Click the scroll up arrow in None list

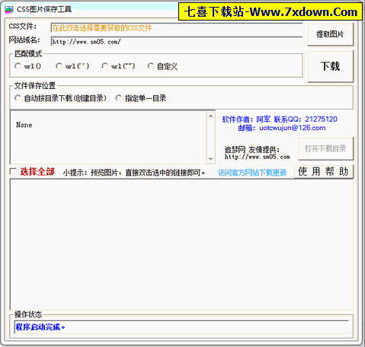[x=210, y=116]
